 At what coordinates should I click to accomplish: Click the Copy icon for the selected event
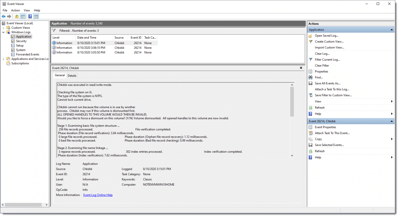311,139
